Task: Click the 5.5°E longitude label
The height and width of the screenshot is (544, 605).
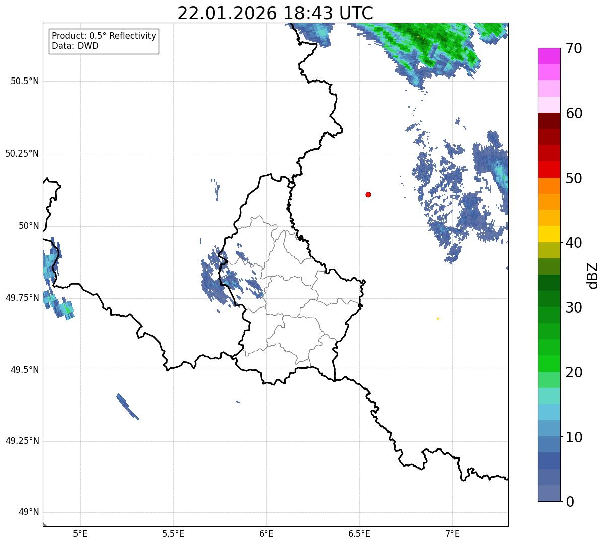Action: coord(173,533)
